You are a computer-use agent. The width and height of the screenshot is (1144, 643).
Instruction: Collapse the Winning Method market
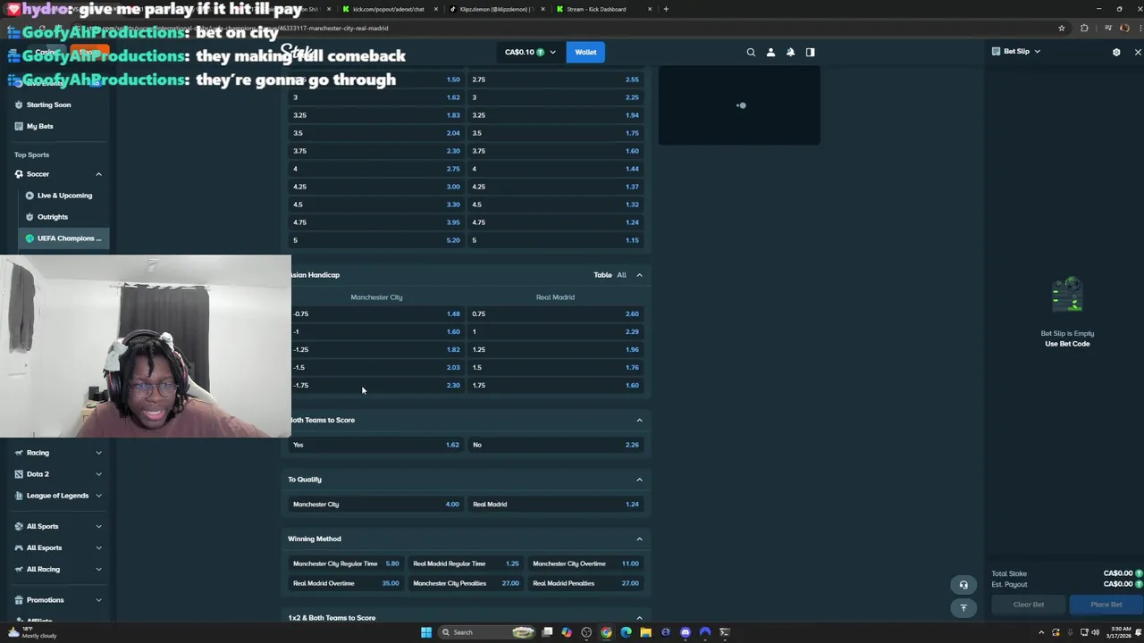pos(639,539)
